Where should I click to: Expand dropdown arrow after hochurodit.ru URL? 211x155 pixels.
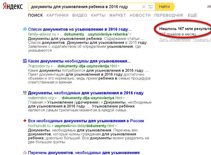tap(116, 126)
